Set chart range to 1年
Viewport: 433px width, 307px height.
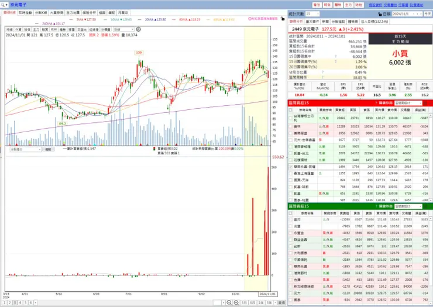261,302
